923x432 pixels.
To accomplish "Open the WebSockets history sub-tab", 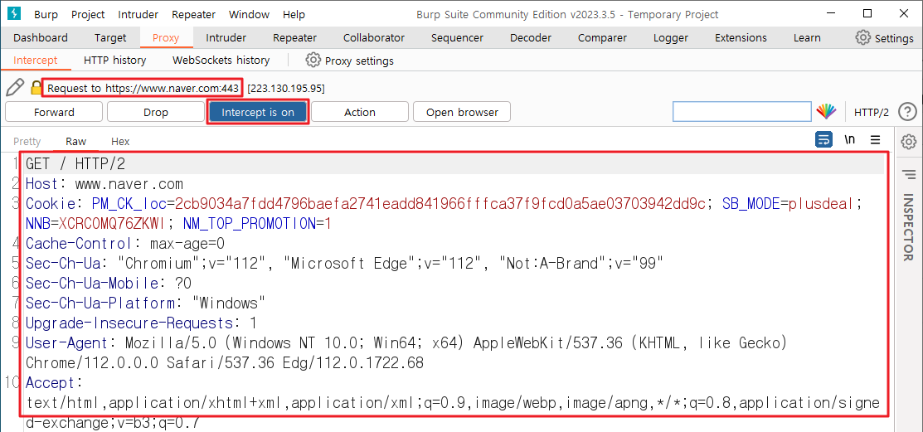I will (x=221, y=60).
